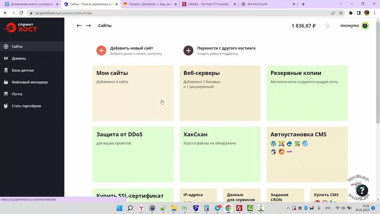Viewport: 380px width, 214px height.
Task: Click the orange Moodle icon in Автоустановка CMS
Action: 281,152
